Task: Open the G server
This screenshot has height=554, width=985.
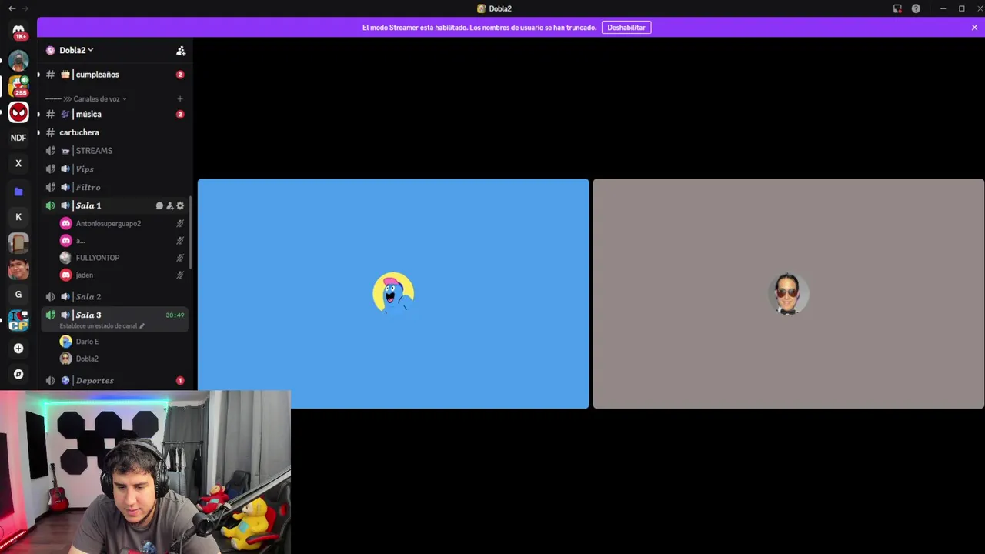Action: point(18,294)
